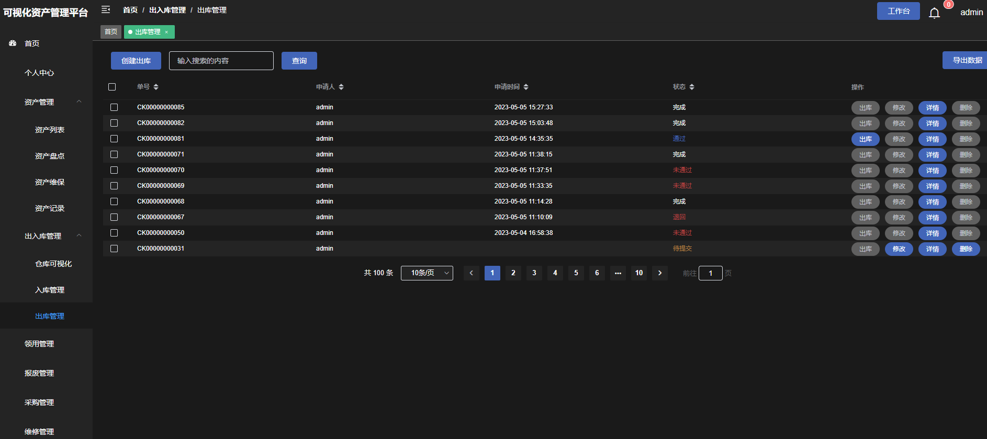987x439 pixels.
Task: Open 采购管理 in the sidebar
Action: click(39, 402)
